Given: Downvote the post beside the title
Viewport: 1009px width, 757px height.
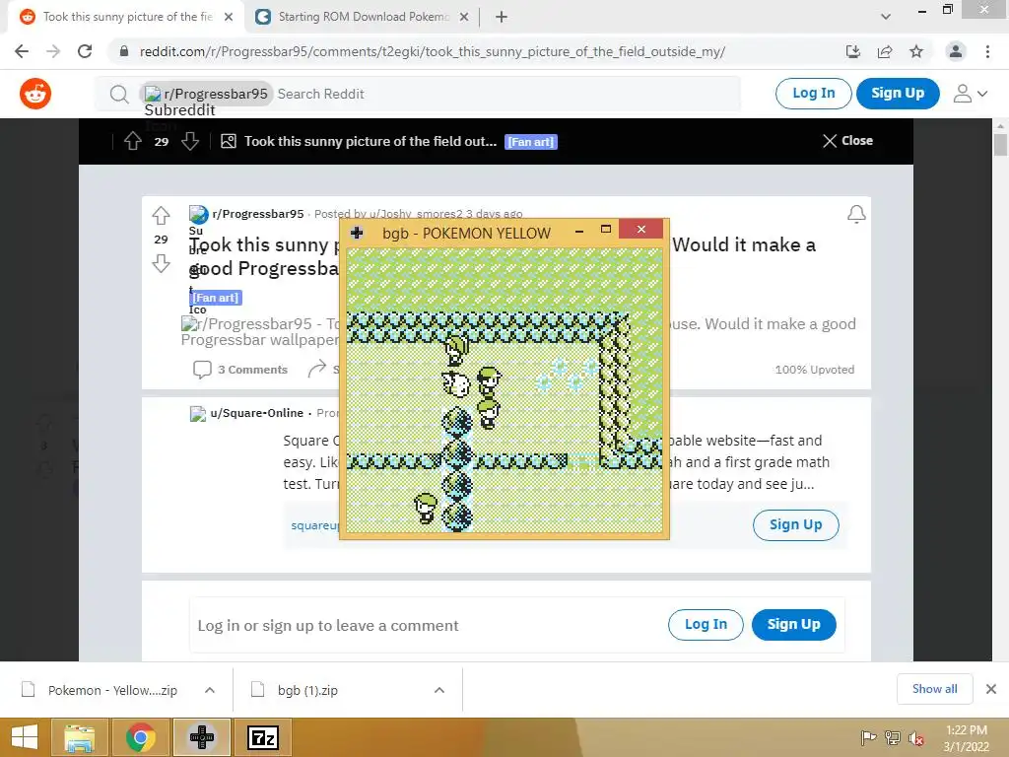Looking at the screenshot, I should (161, 263).
